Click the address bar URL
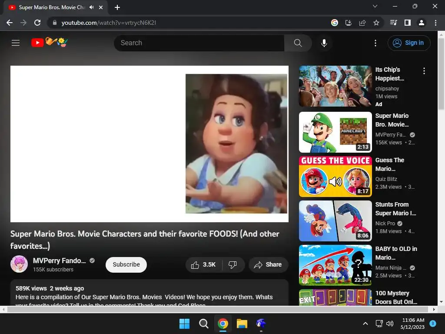The image size is (445, 334). [109, 23]
